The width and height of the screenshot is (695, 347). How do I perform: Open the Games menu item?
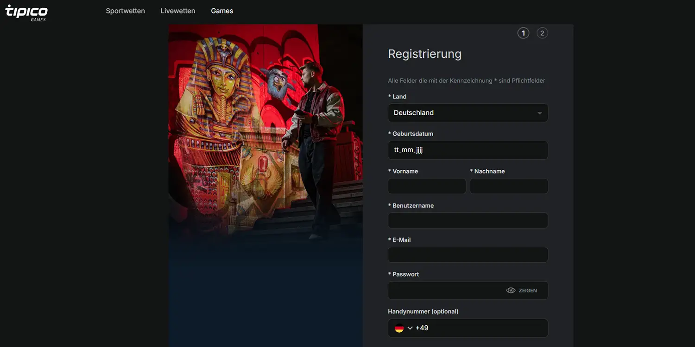[222, 11]
